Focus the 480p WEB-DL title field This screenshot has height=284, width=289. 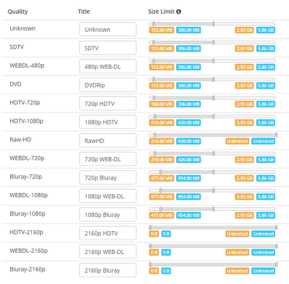[x=108, y=66]
